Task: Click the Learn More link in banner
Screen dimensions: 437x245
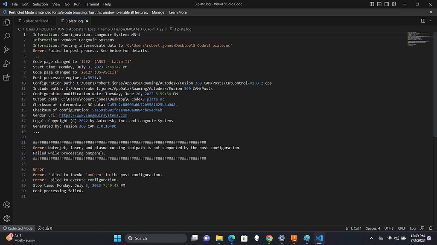Action: [x=178, y=12]
